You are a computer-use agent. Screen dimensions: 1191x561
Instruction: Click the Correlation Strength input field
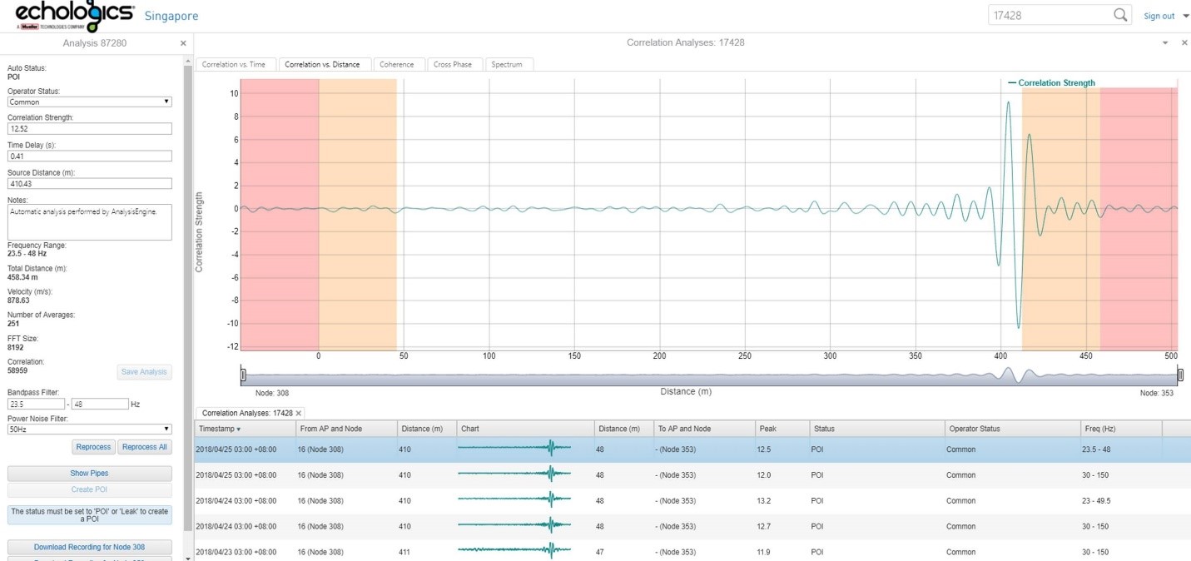click(90, 129)
